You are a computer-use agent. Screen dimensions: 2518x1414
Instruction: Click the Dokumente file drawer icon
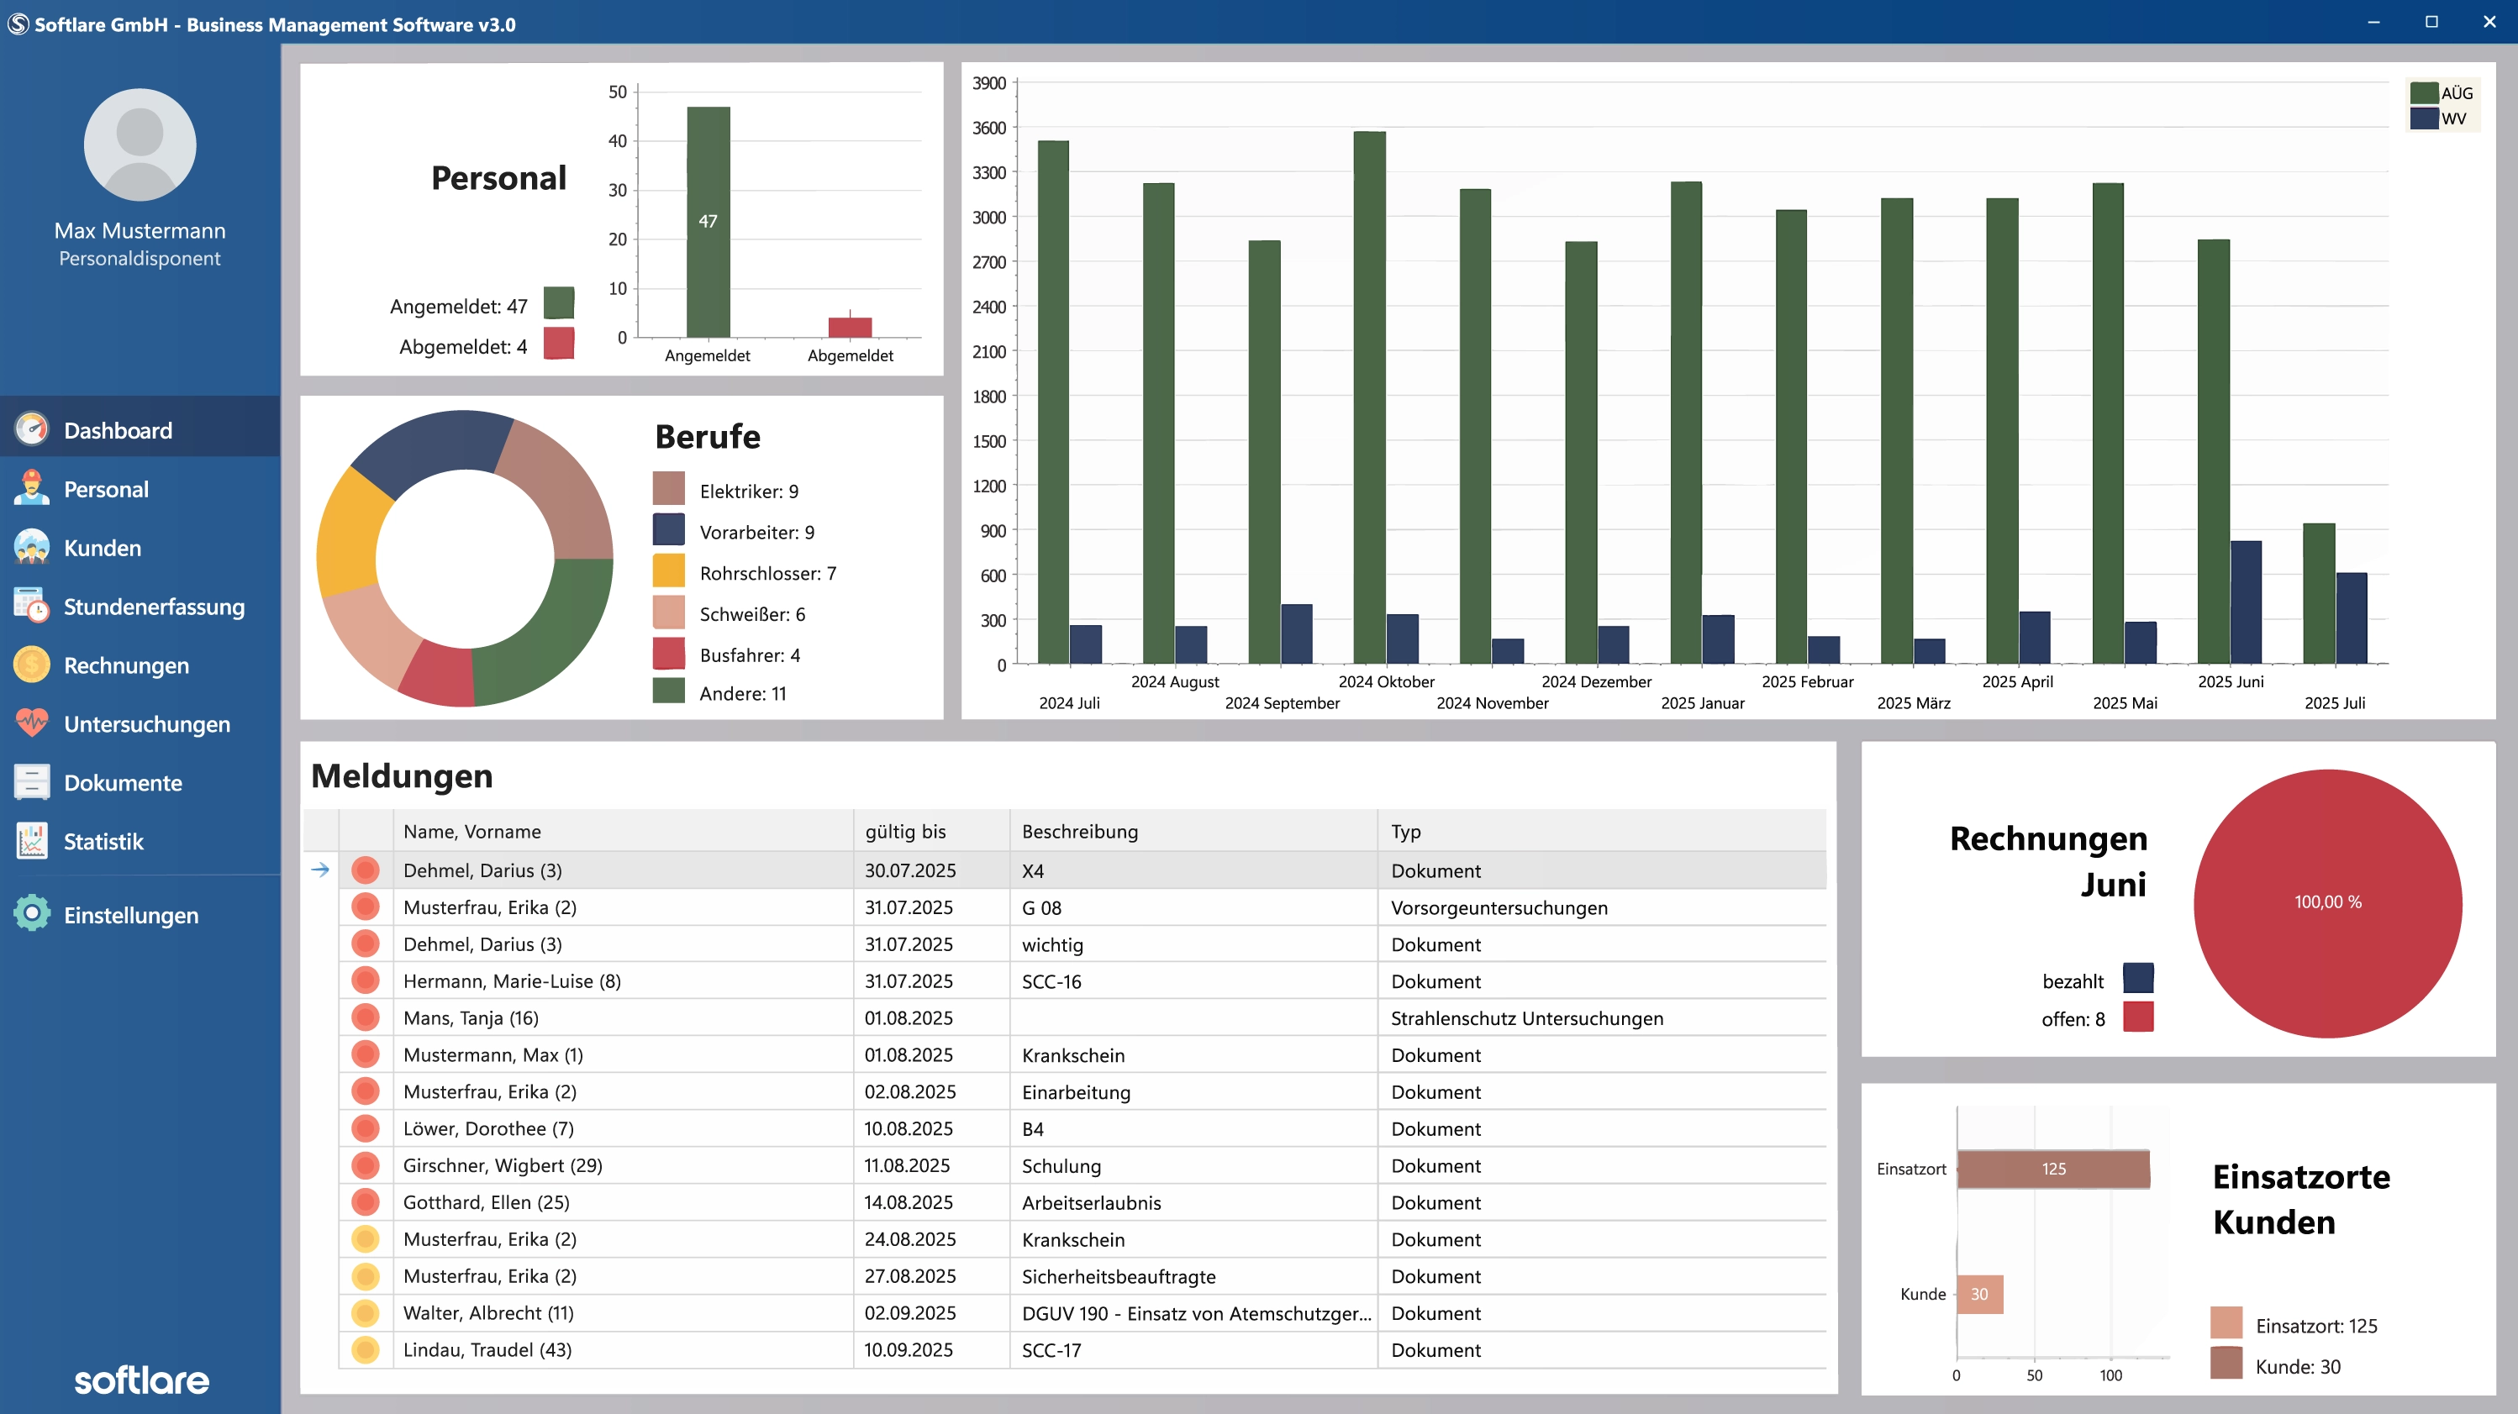click(x=31, y=781)
